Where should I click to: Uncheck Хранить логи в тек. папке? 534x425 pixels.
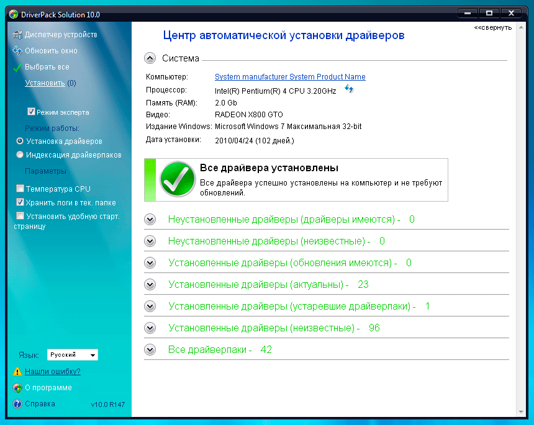pyautogui.click(x=20, y=202)
